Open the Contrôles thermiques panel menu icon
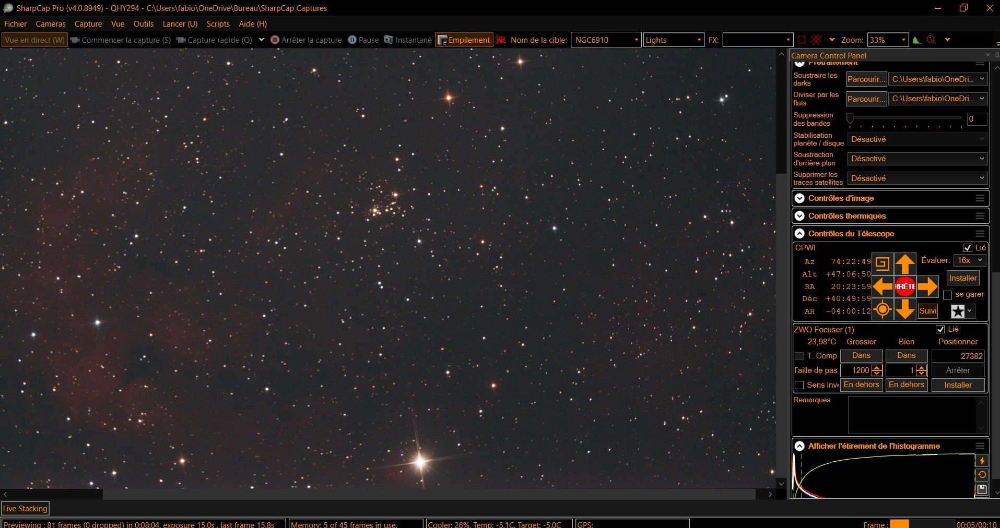This screenshot has width=1000, height=528. [x=980, y=216]
